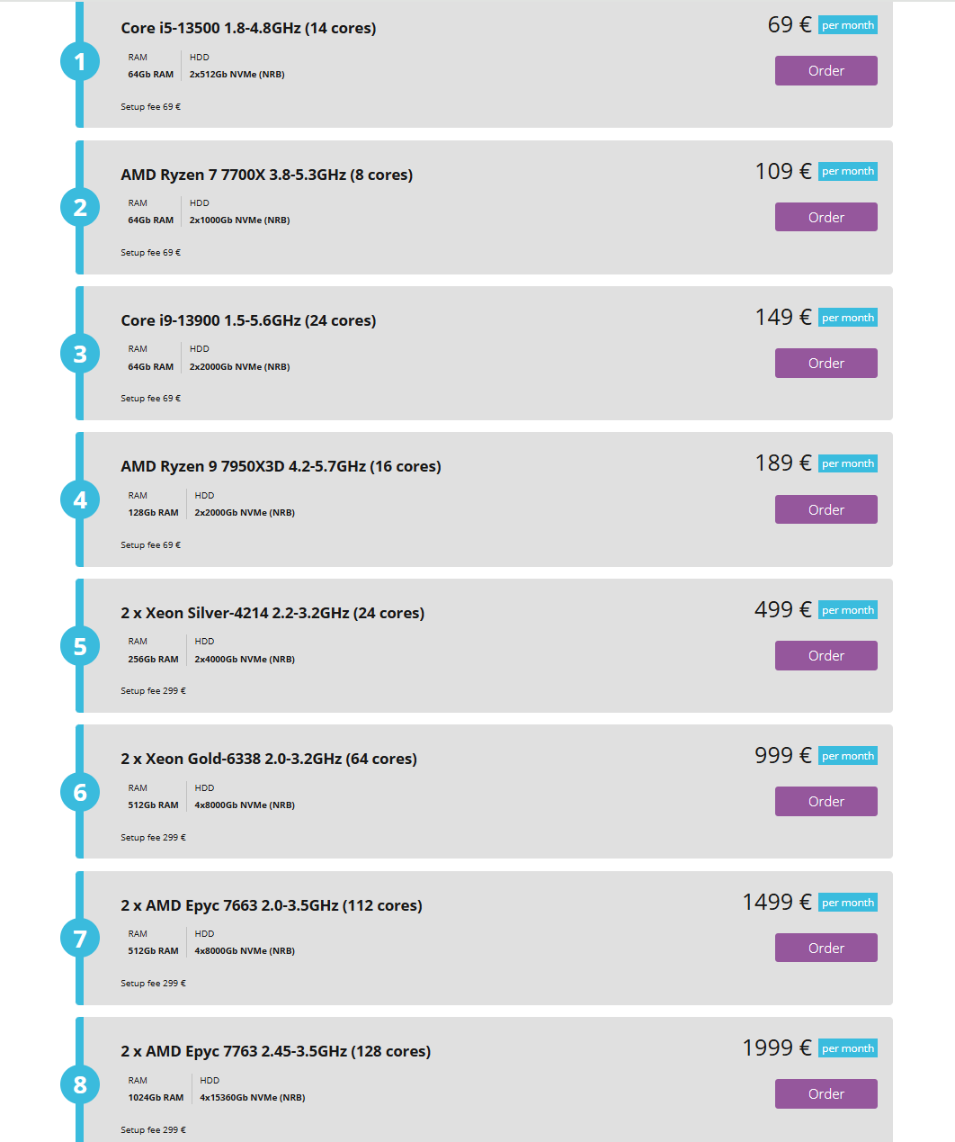This screenshot has width=955, height=1142.
Task: Select the AMD Ryzen 9 7950X3D title
Action: [281, 466]
